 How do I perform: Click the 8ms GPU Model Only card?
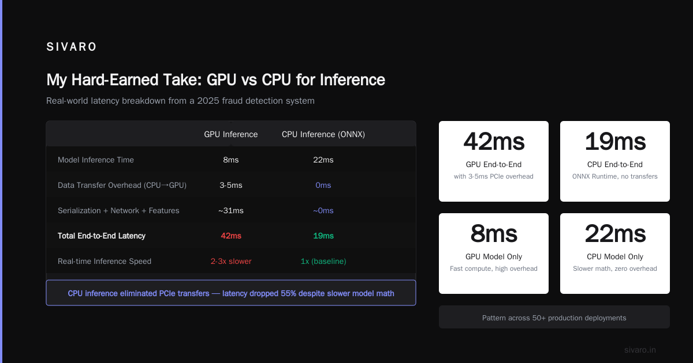click(494, 254)
